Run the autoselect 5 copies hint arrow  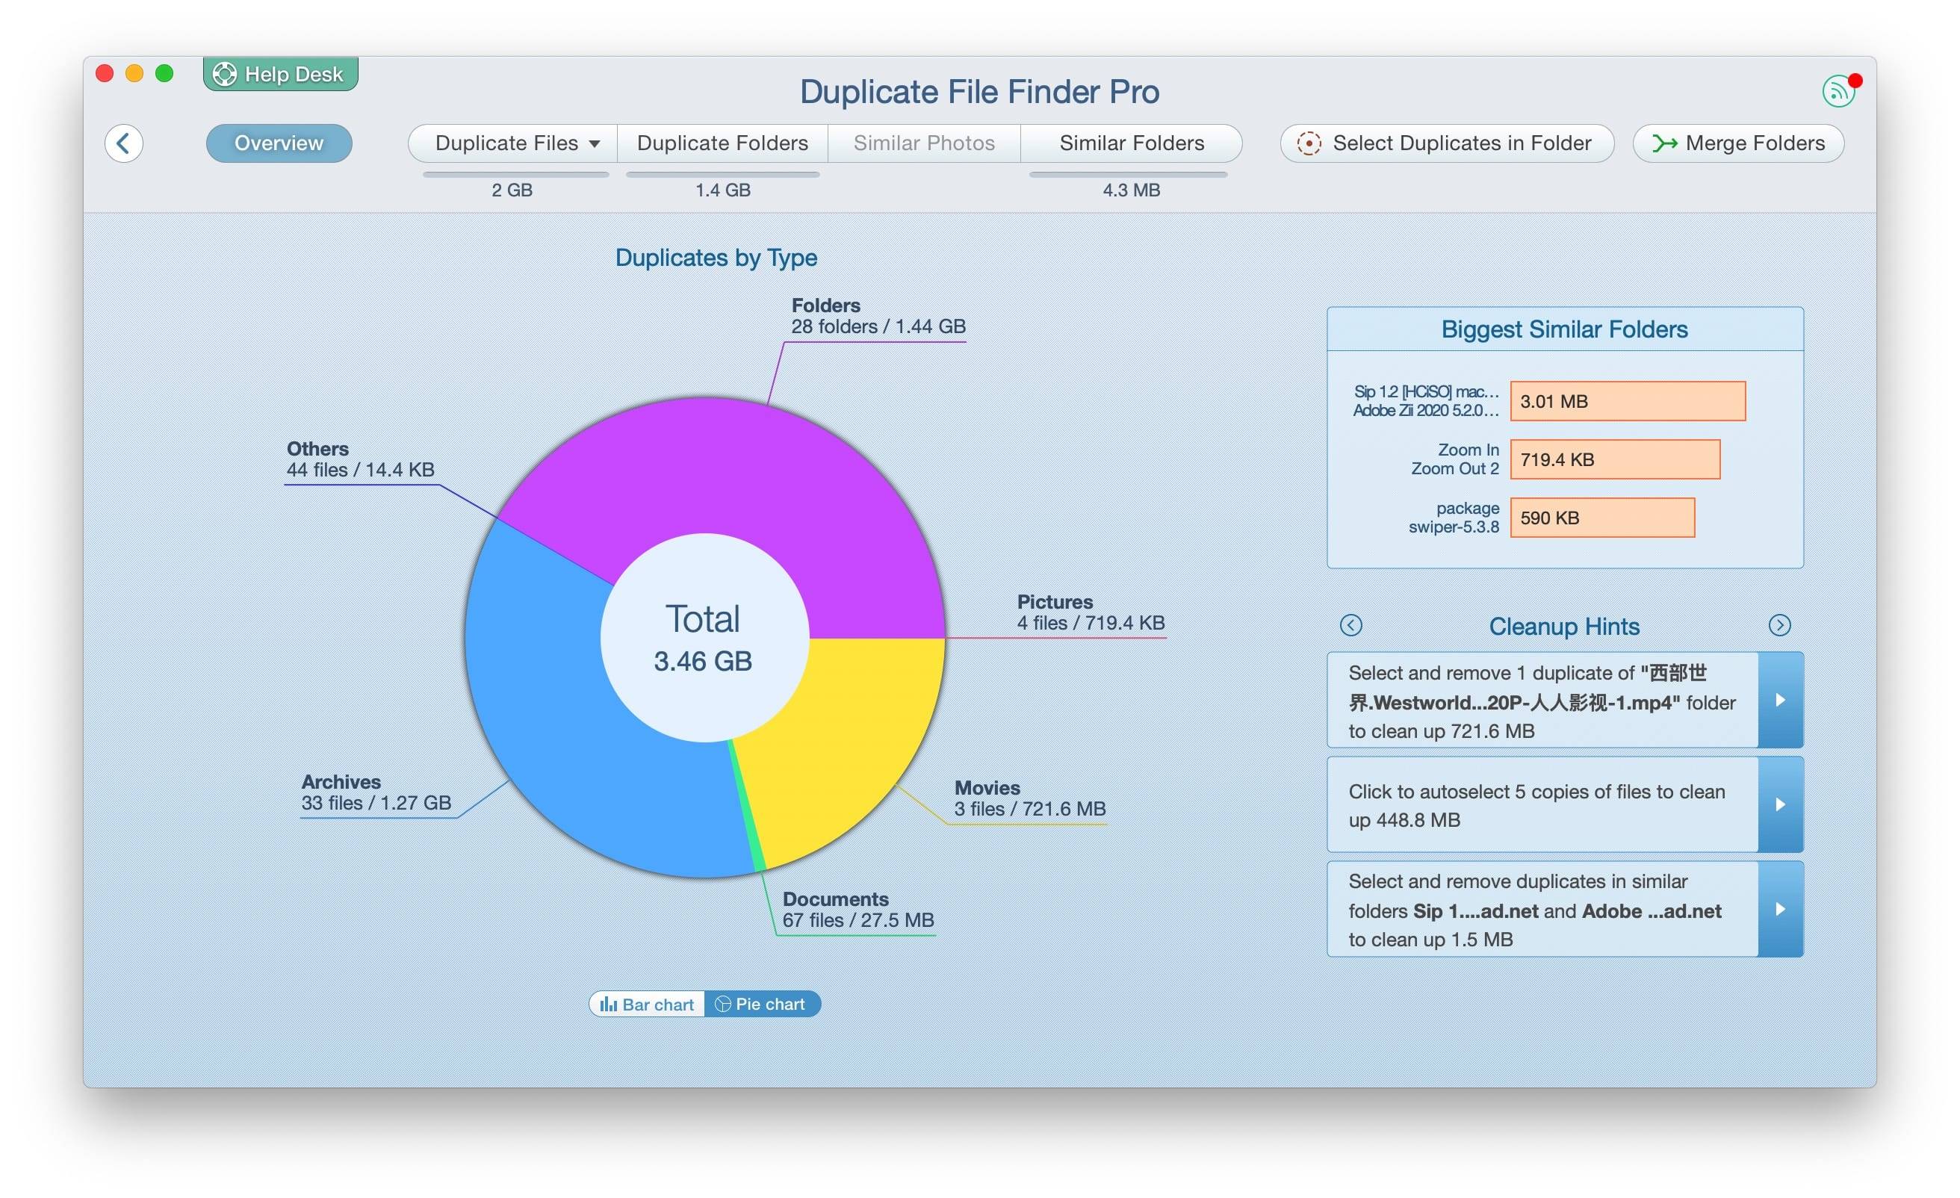1780,804
